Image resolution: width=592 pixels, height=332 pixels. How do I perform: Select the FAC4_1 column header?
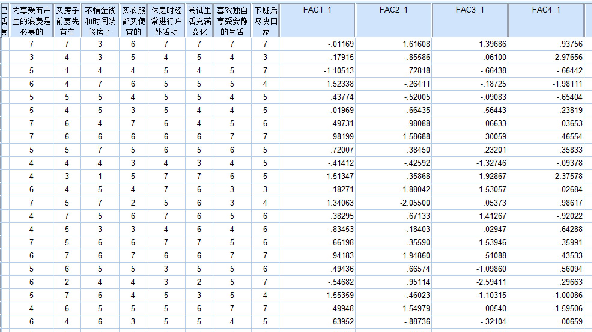pyautogui.click(x=546, y=20)
